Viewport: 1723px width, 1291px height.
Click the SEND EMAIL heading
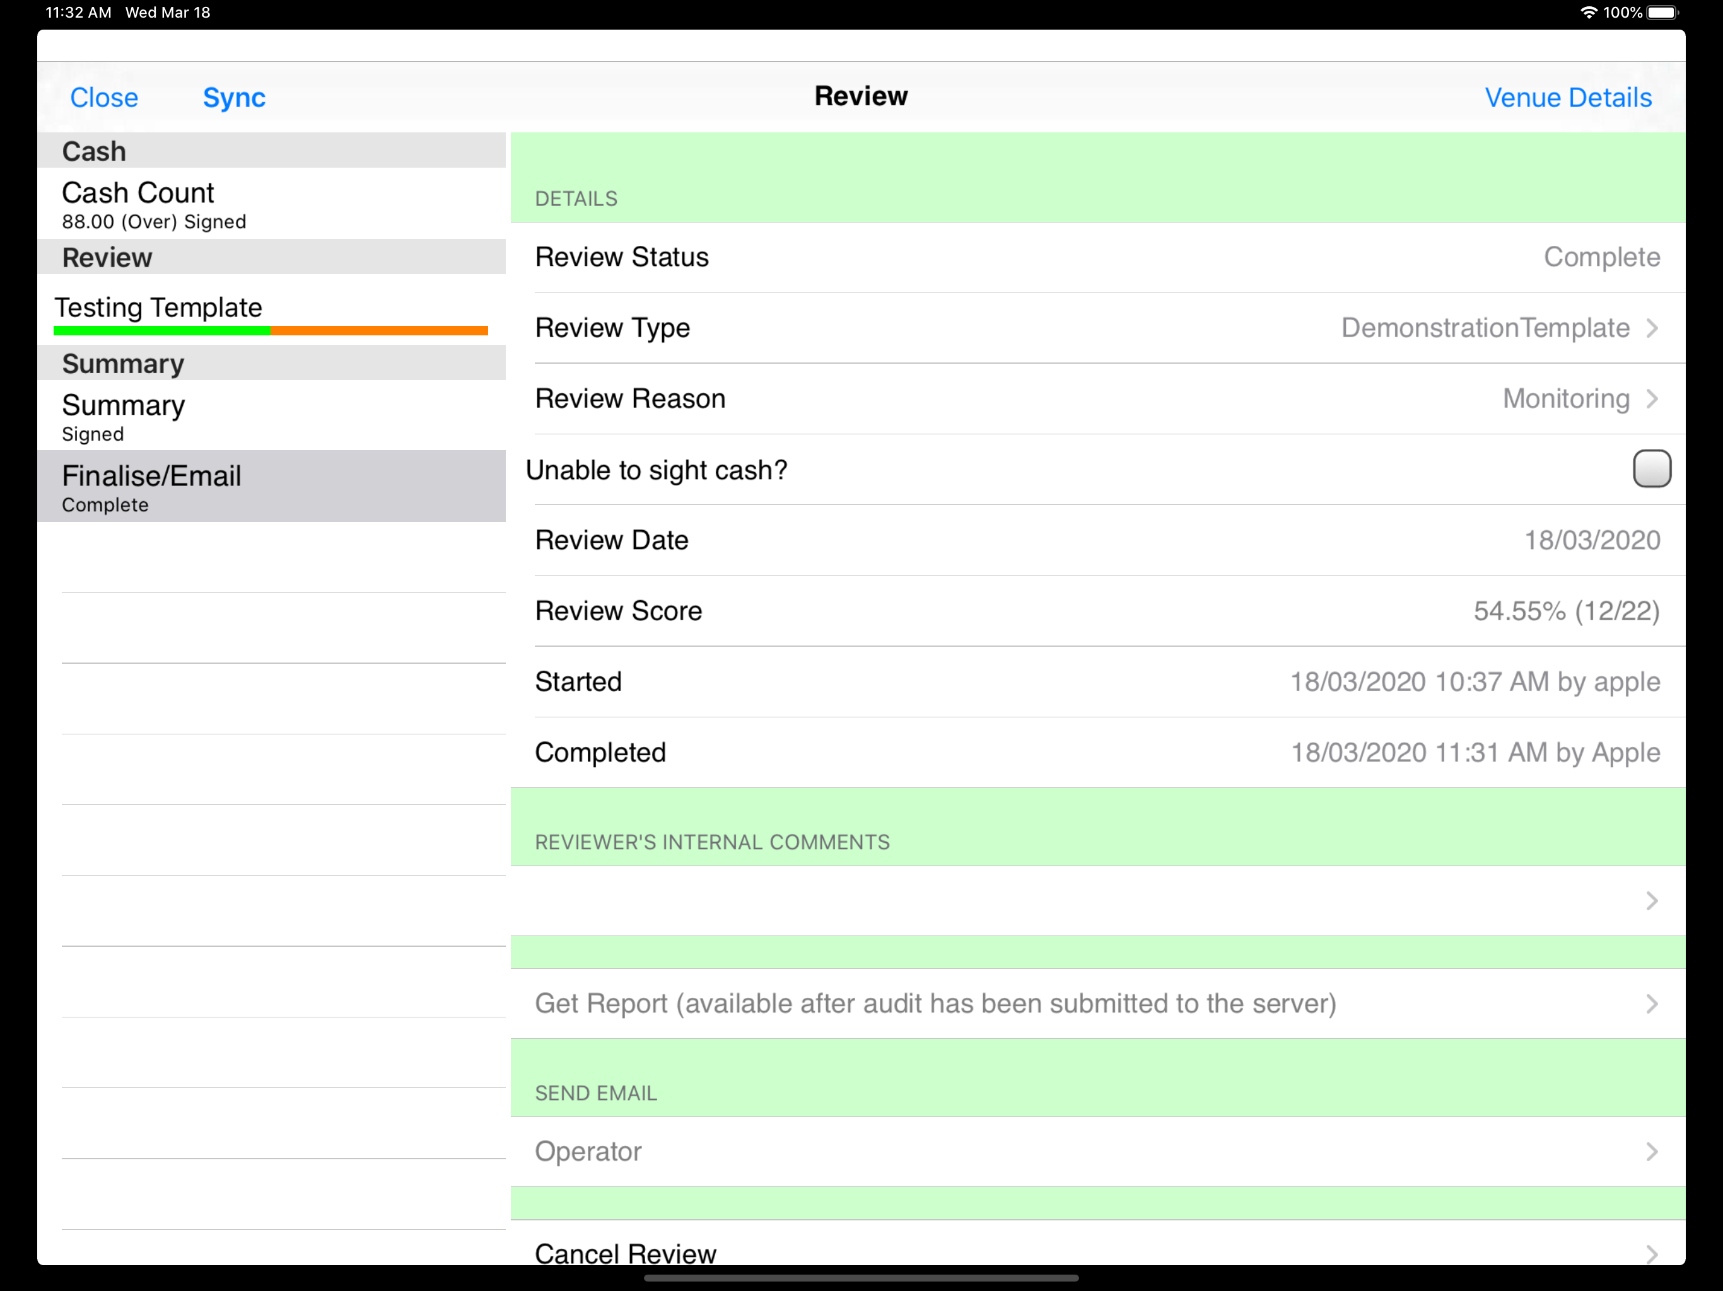[596, 1093]
